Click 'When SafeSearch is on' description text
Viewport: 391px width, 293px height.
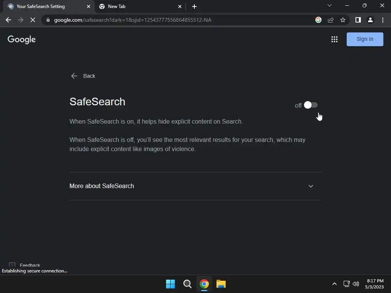(x=156, y=122)
